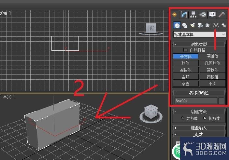Image resolution: width=229 pixels, height=160 pixels.
Task: Select the Shapes category icon
Action: coord(185,25)
